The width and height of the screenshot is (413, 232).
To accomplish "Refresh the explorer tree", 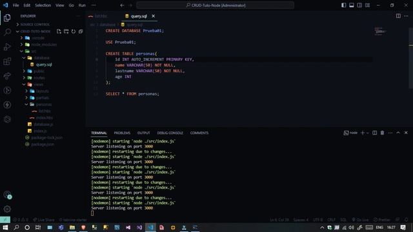I will (x=73, y=32).
